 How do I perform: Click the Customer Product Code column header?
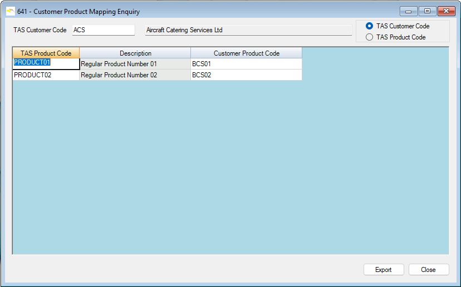(246, 53)
